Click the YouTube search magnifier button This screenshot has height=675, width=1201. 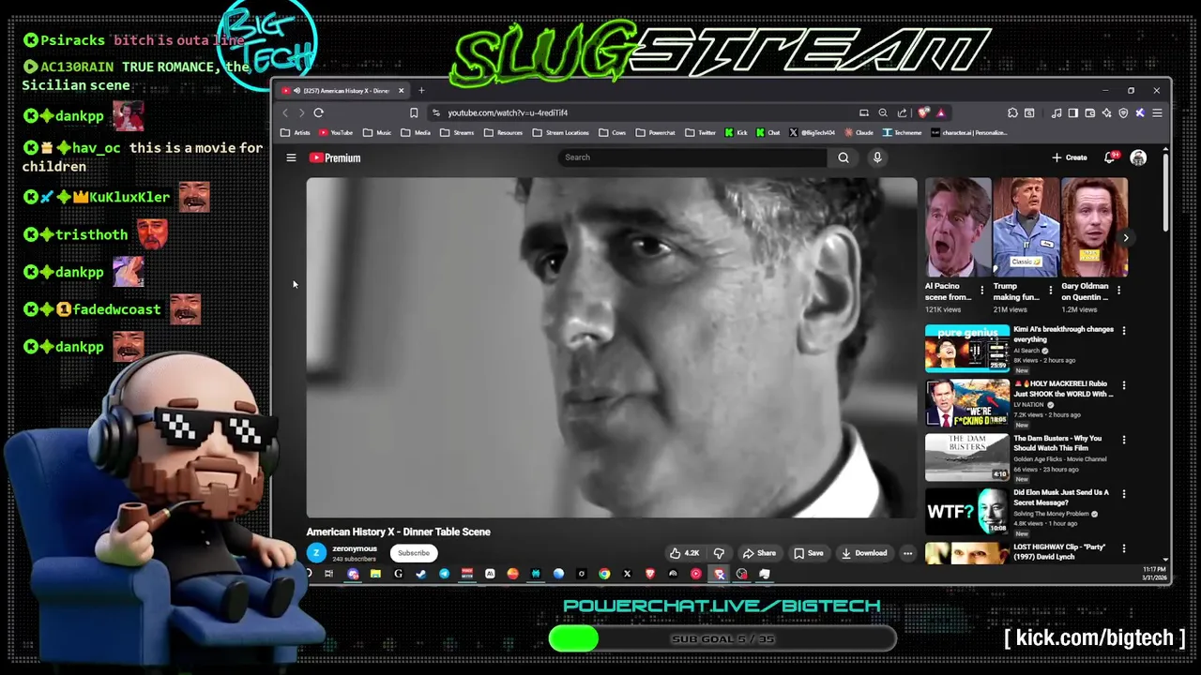(x=843, y=157)
